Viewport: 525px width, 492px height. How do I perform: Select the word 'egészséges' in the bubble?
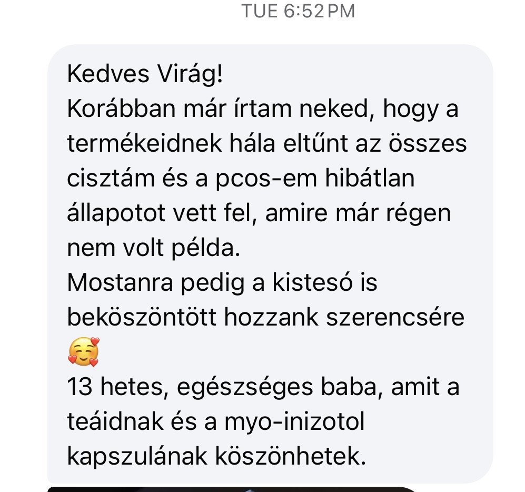point(245,387)
